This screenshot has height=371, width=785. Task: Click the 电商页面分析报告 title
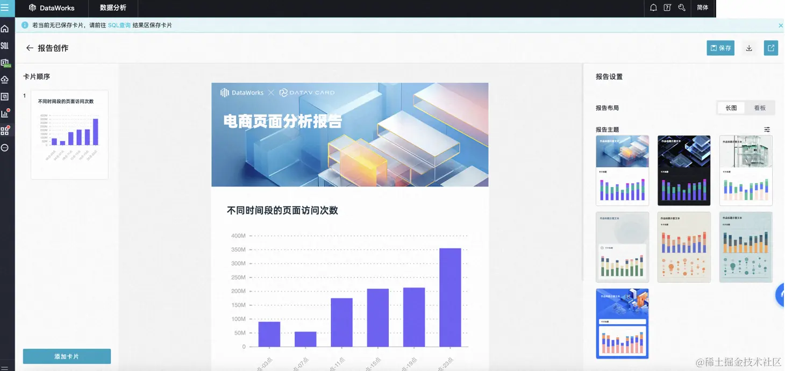(x=283, y=122)
